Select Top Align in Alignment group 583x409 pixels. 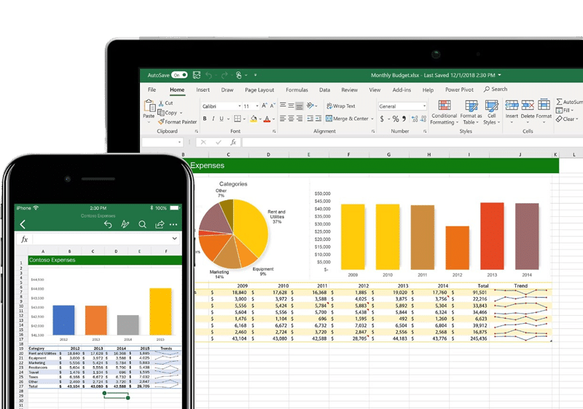pos(283,106)
